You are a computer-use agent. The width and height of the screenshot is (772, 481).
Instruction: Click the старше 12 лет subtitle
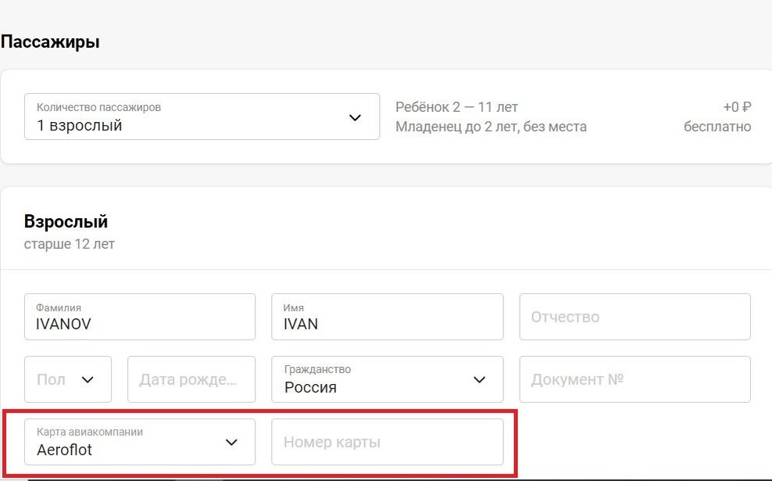(x=70, y=244)
